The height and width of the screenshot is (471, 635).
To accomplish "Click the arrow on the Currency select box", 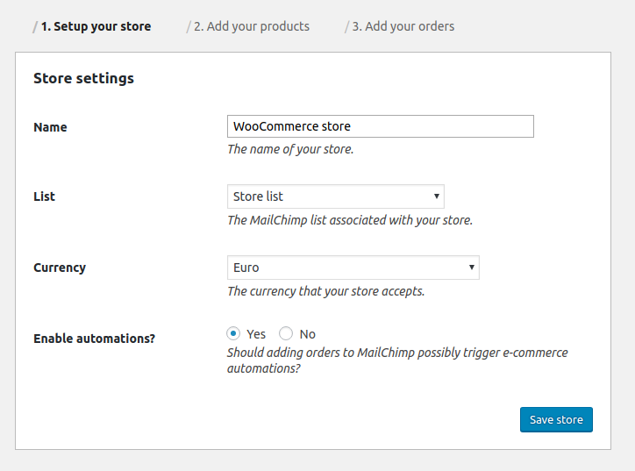I will [x=471, y=268].
